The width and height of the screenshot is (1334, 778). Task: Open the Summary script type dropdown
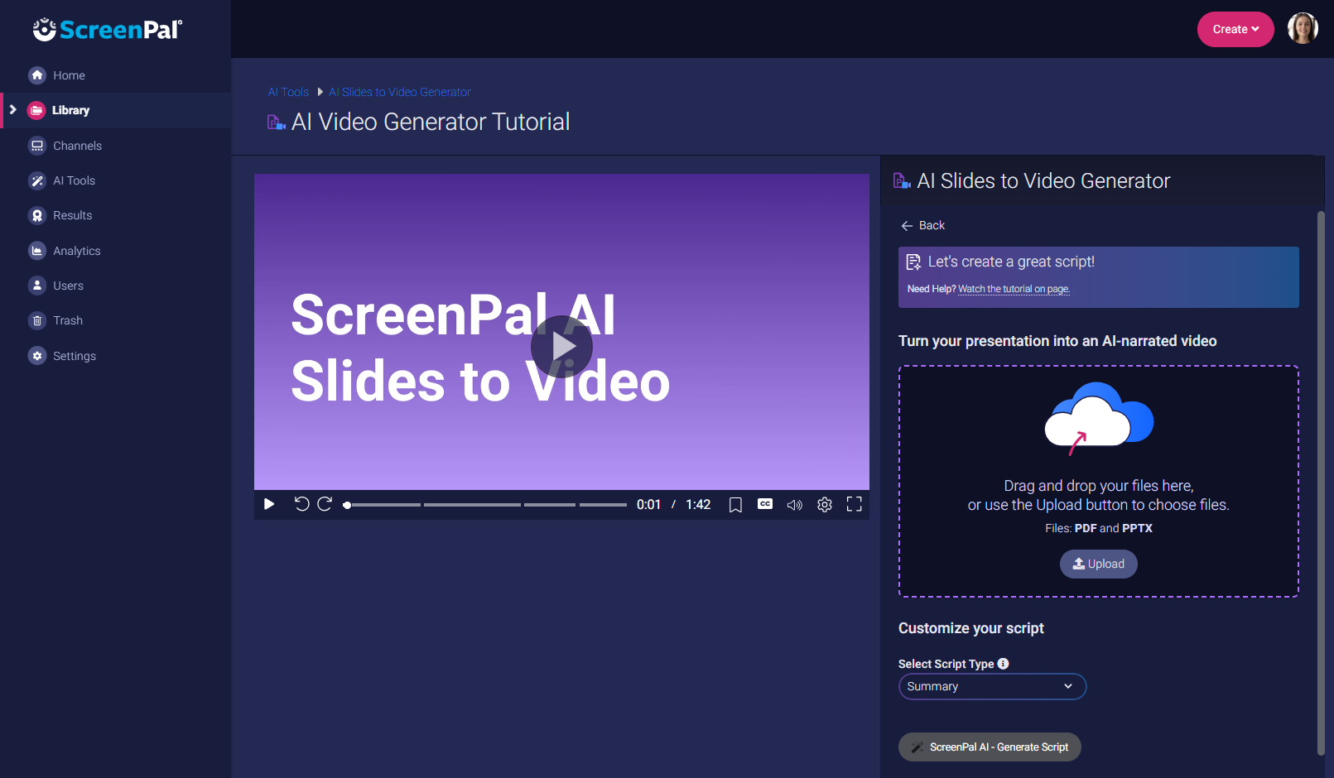(x=991, y=686)
